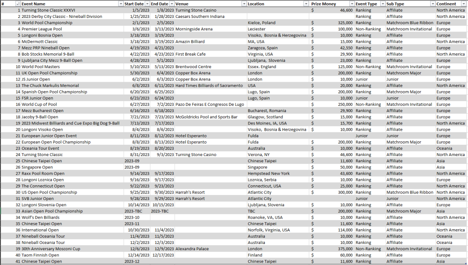Select the McGoldricks Pool and Sports Bar cell
Image resolution: width=468 pixels, height=265 pixels.
[x=206, y=117]
